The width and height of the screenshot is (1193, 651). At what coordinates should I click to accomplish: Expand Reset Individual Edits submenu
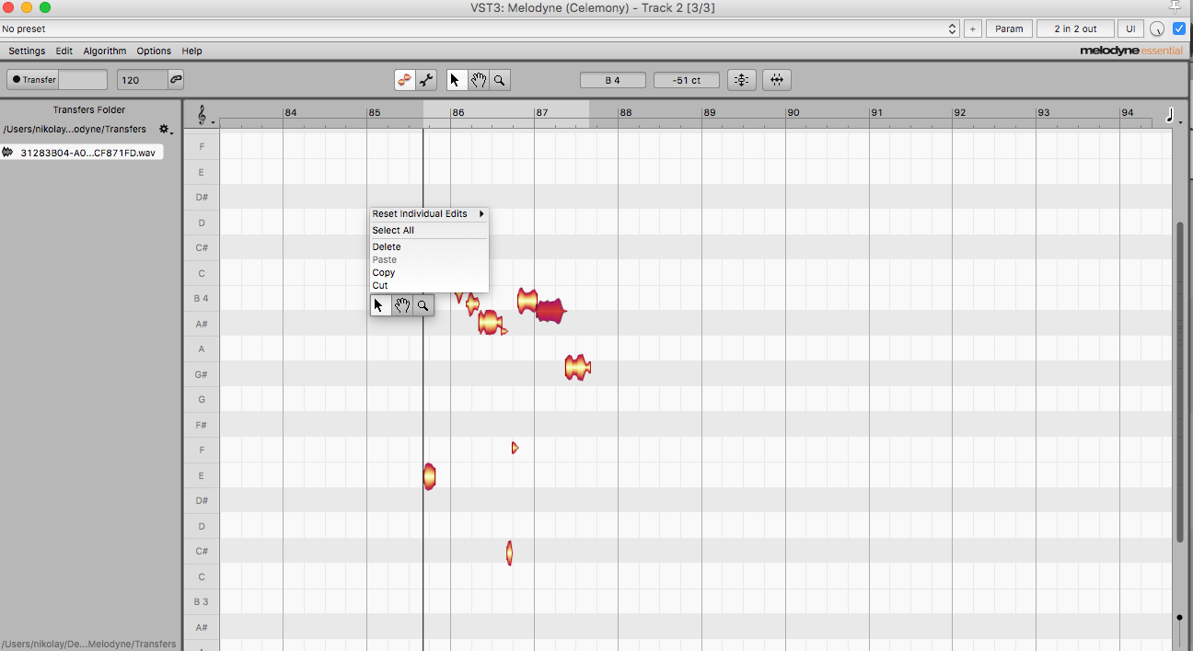pyautogui.click(x=428, y=214)
